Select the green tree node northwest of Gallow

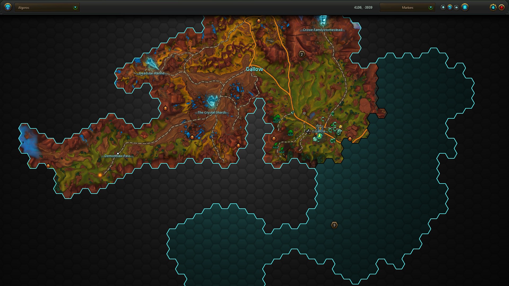[x=277, y=118]
